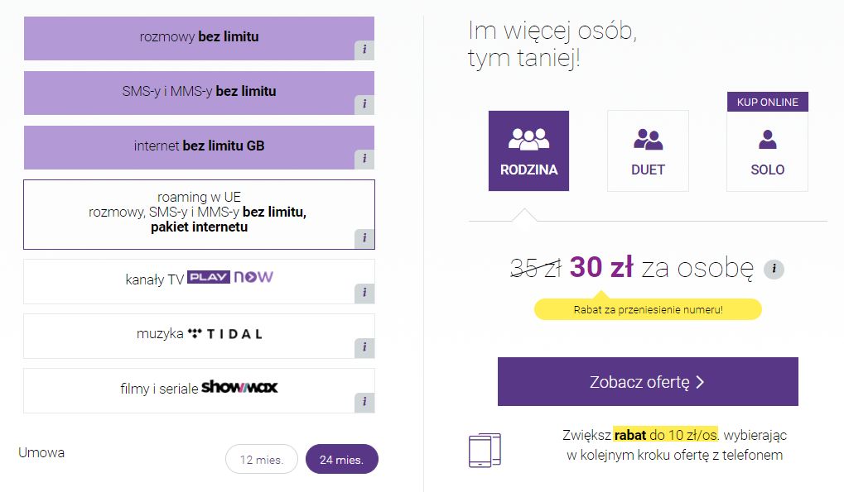Select 24 mies. contract length

point(342,459)
